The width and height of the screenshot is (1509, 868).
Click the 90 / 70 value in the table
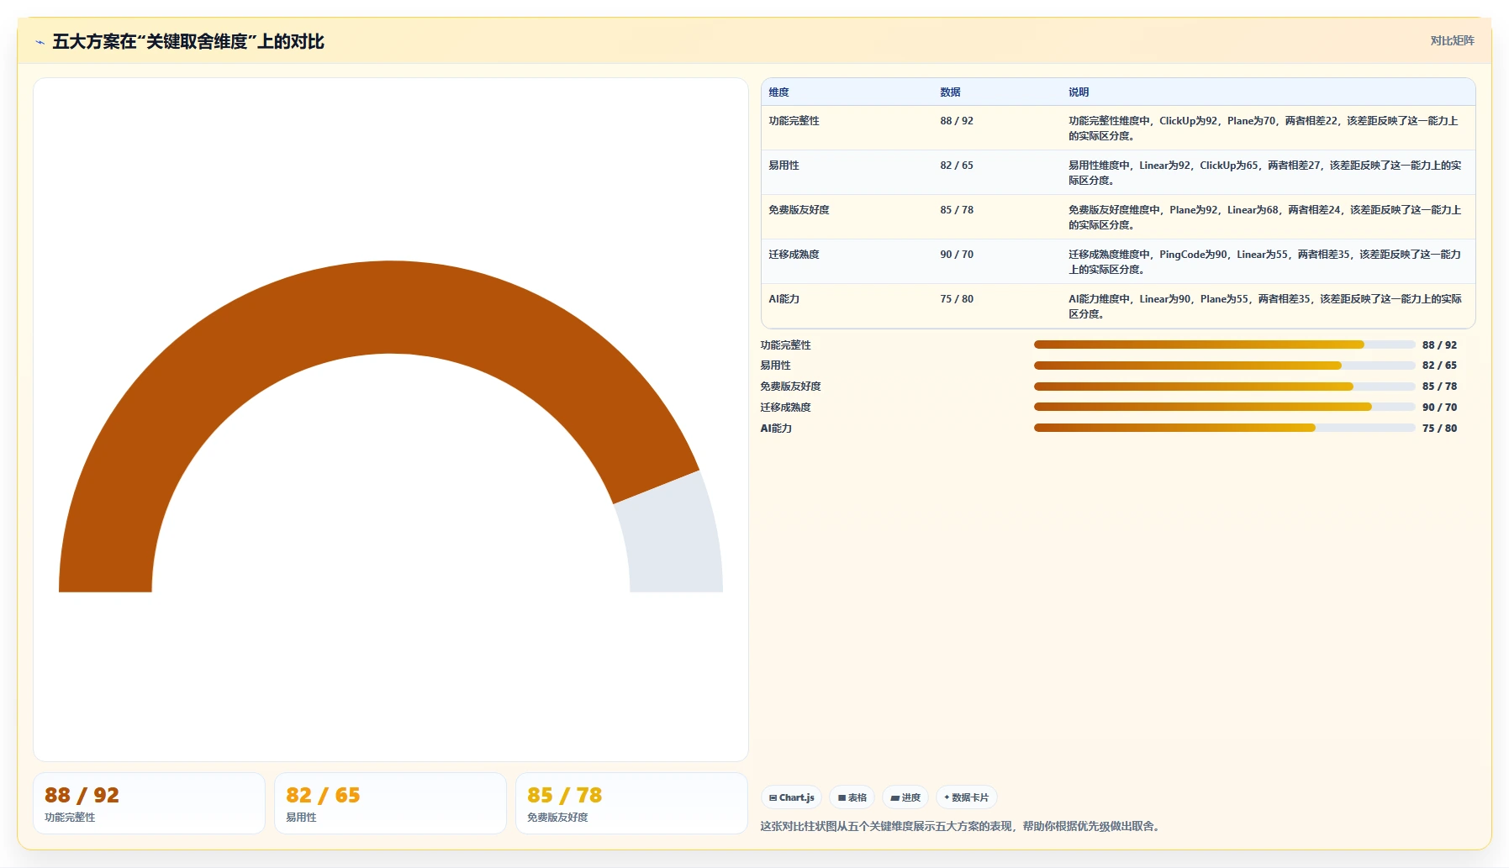[x=957, y=255]
